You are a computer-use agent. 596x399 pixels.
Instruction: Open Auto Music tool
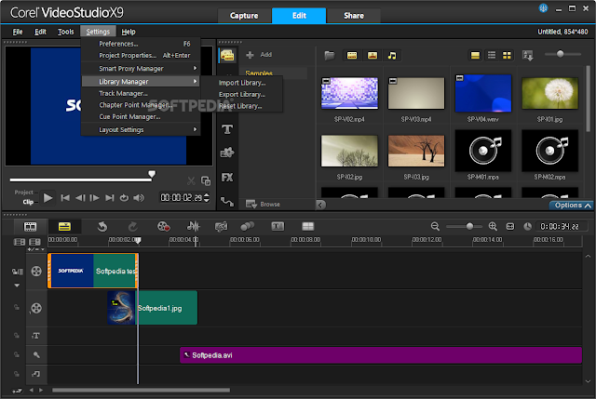coord(221,227)
